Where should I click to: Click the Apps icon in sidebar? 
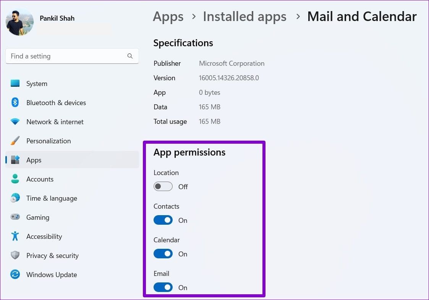[x=15, y=160]
